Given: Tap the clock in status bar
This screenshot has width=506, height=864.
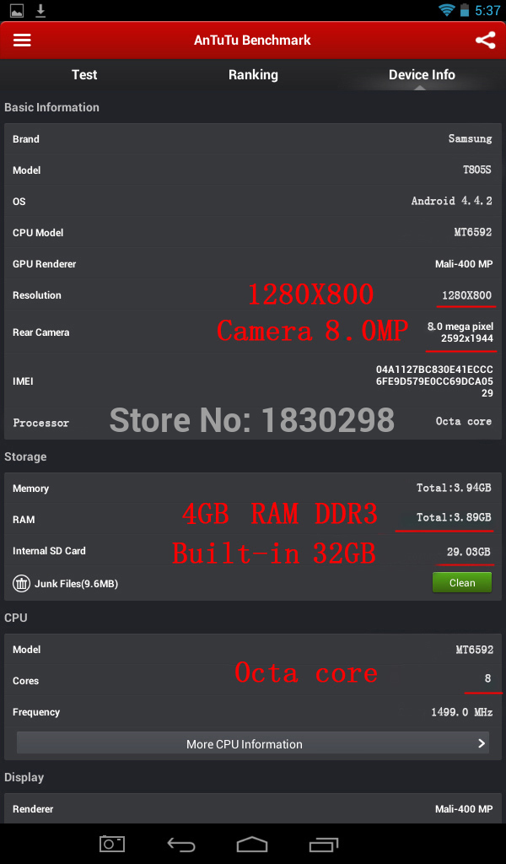Looking at the screenshot, I should (487, 10).
